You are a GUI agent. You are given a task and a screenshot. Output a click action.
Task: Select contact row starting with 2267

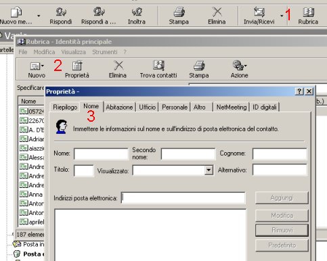pos(32,120)
